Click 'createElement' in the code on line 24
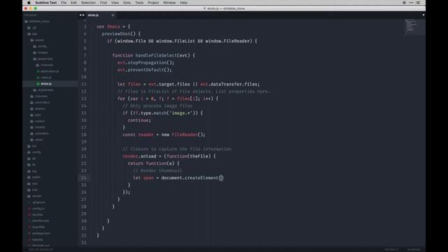Image resolution: width=448 pixels, height=252 pixels. click(202, 178)
